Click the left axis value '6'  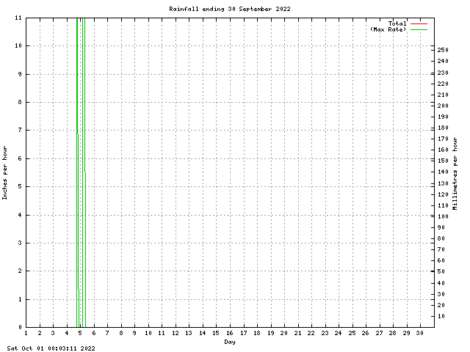click(x=20, y=158)
